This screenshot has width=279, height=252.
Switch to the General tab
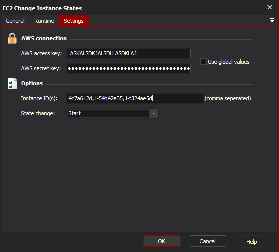click(15, 21)
